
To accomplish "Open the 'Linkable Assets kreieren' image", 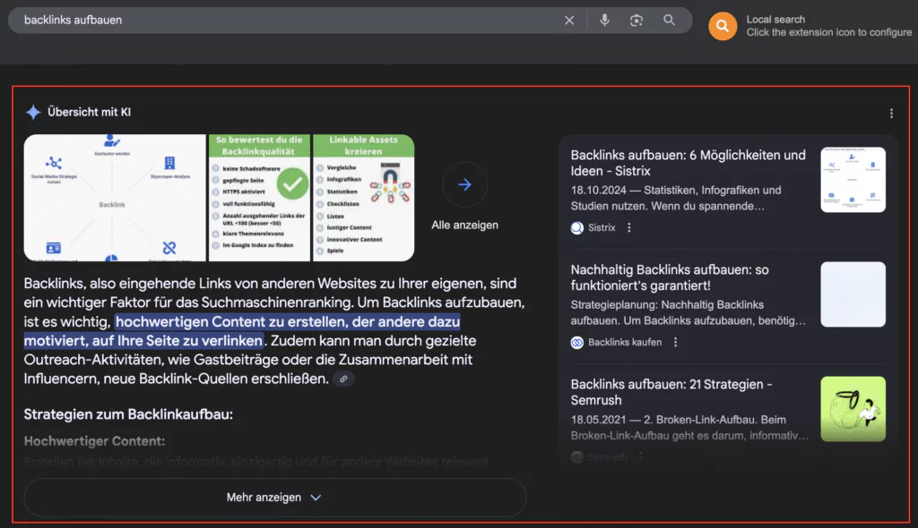I will (x=364, y=198).
